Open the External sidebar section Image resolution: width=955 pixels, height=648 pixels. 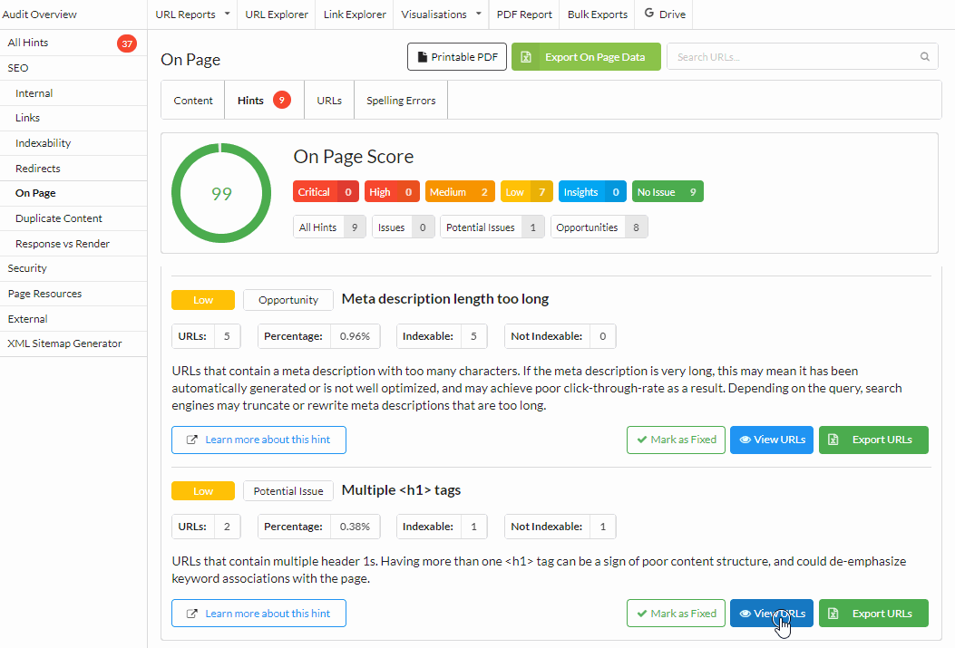point(73,319)
